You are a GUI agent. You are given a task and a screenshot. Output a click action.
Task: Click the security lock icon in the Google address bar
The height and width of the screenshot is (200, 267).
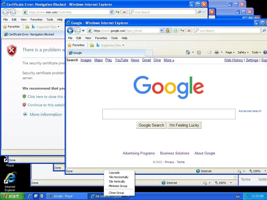[167, 31]
